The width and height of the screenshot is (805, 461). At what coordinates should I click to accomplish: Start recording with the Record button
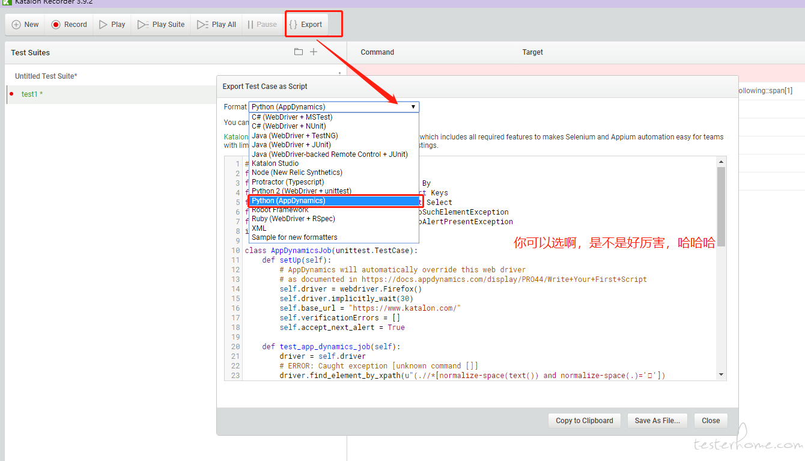pyautogui.click(x=69, y=25)
